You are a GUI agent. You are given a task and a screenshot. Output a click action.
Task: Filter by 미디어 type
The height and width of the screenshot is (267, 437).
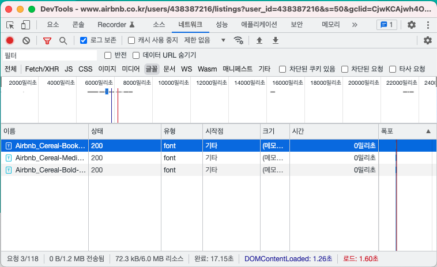point(131,69)
